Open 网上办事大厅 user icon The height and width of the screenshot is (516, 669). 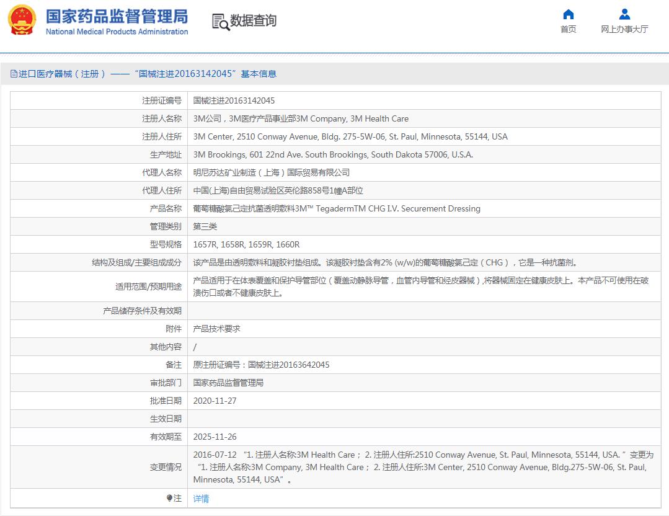coord(624,14)
